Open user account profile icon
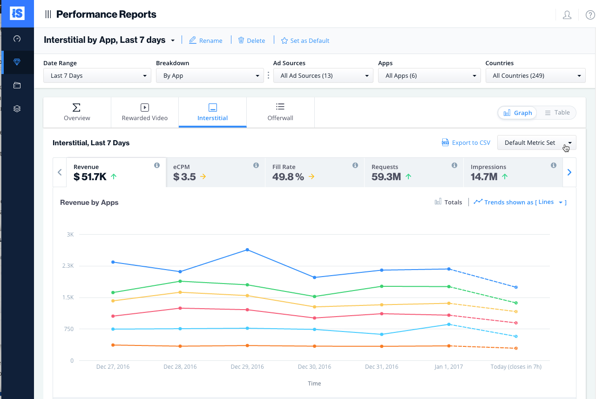The width and height of the screenshot is (596, 399). [x=567, y=14]
